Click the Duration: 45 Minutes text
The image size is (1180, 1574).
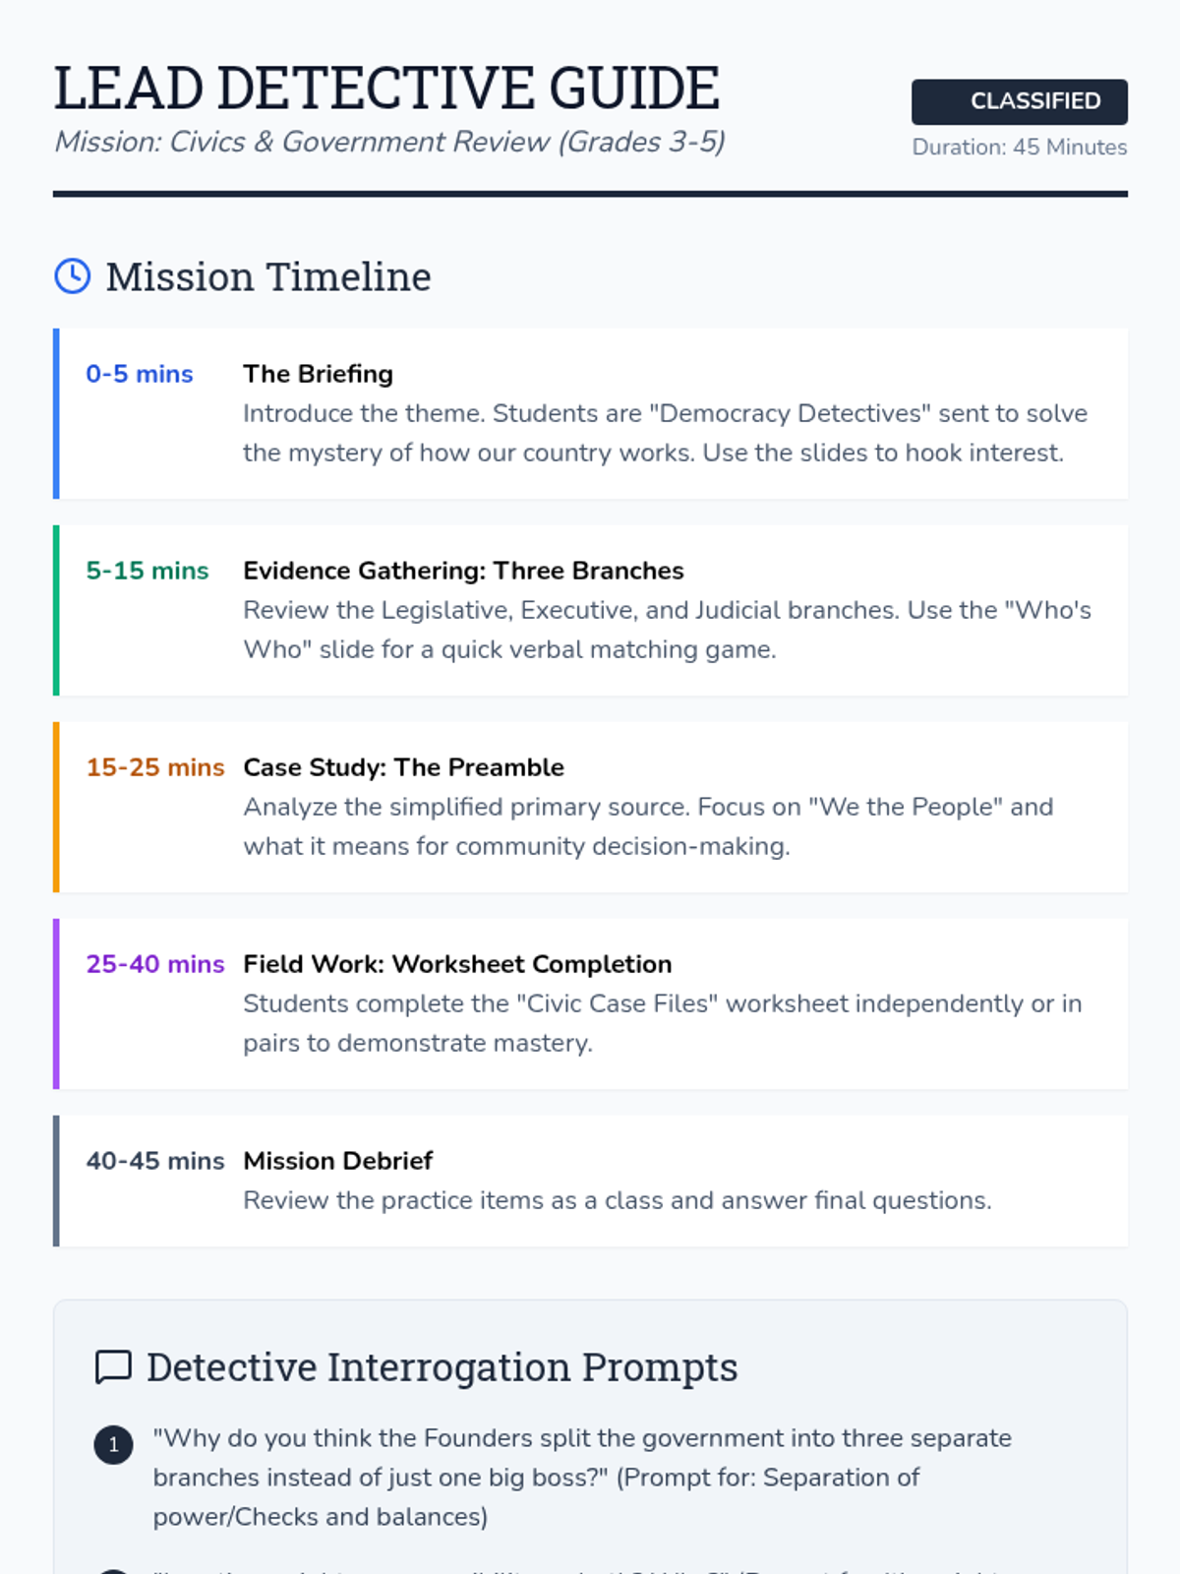pos(1020,147)
